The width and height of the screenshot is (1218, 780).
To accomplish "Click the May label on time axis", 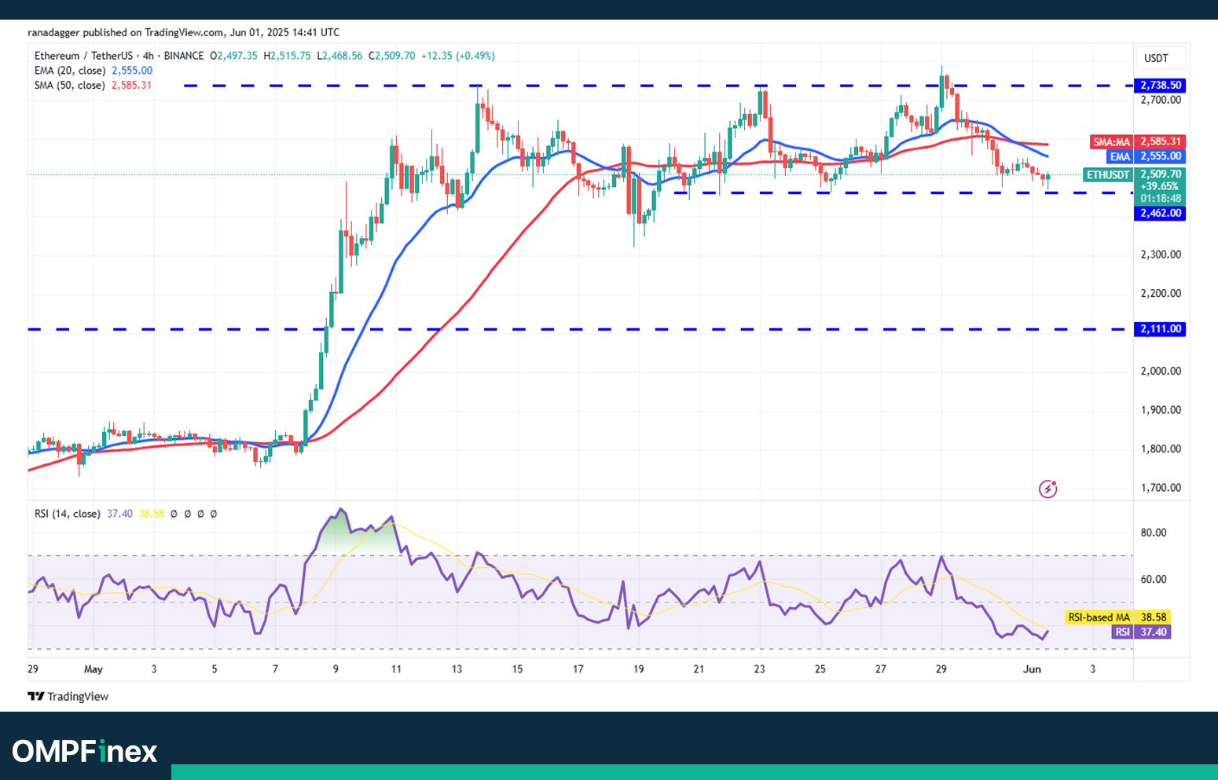I will tap(94, 669).
